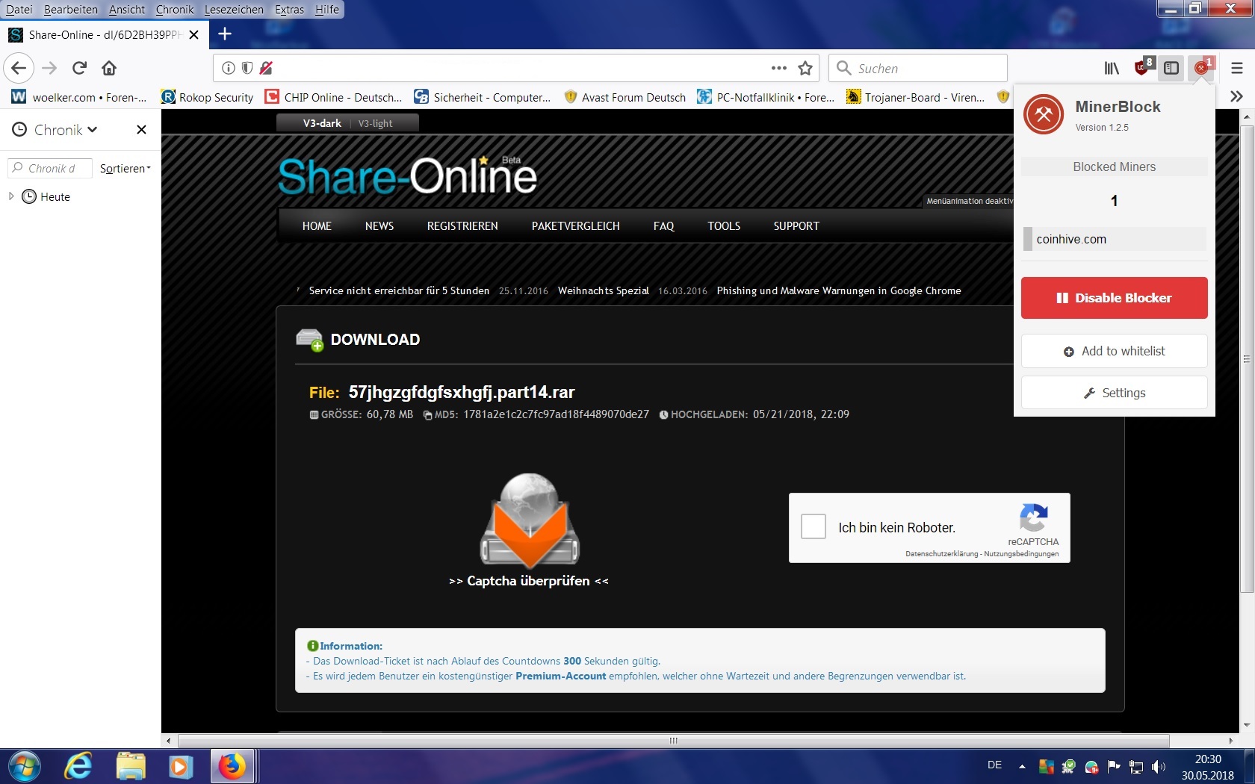Open a new browser tab
1255x784 pixels.
(225, 34)
